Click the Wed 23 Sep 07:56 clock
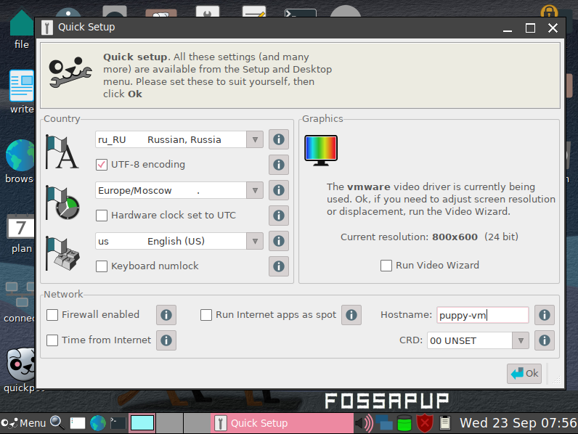Viewport: 578px width, 434px height. 518,423
